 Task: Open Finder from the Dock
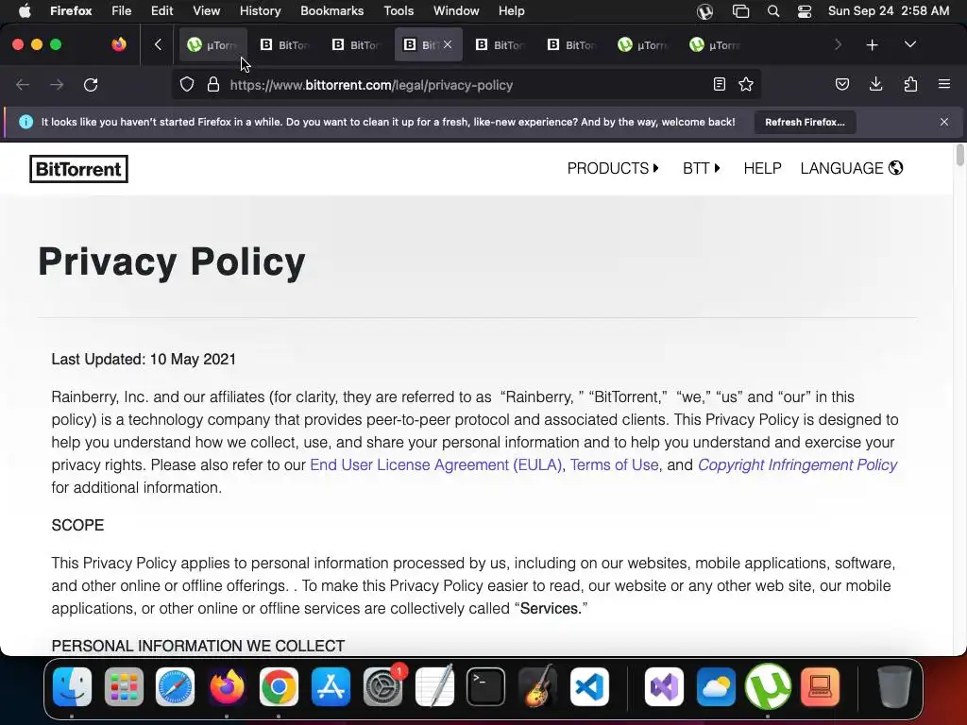72,687
